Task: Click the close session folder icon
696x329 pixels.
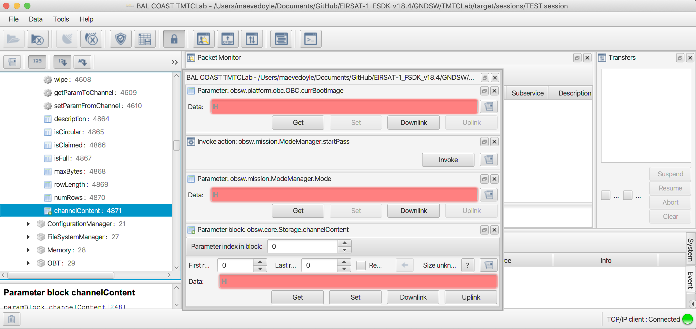Action: (x=38, y=39)
